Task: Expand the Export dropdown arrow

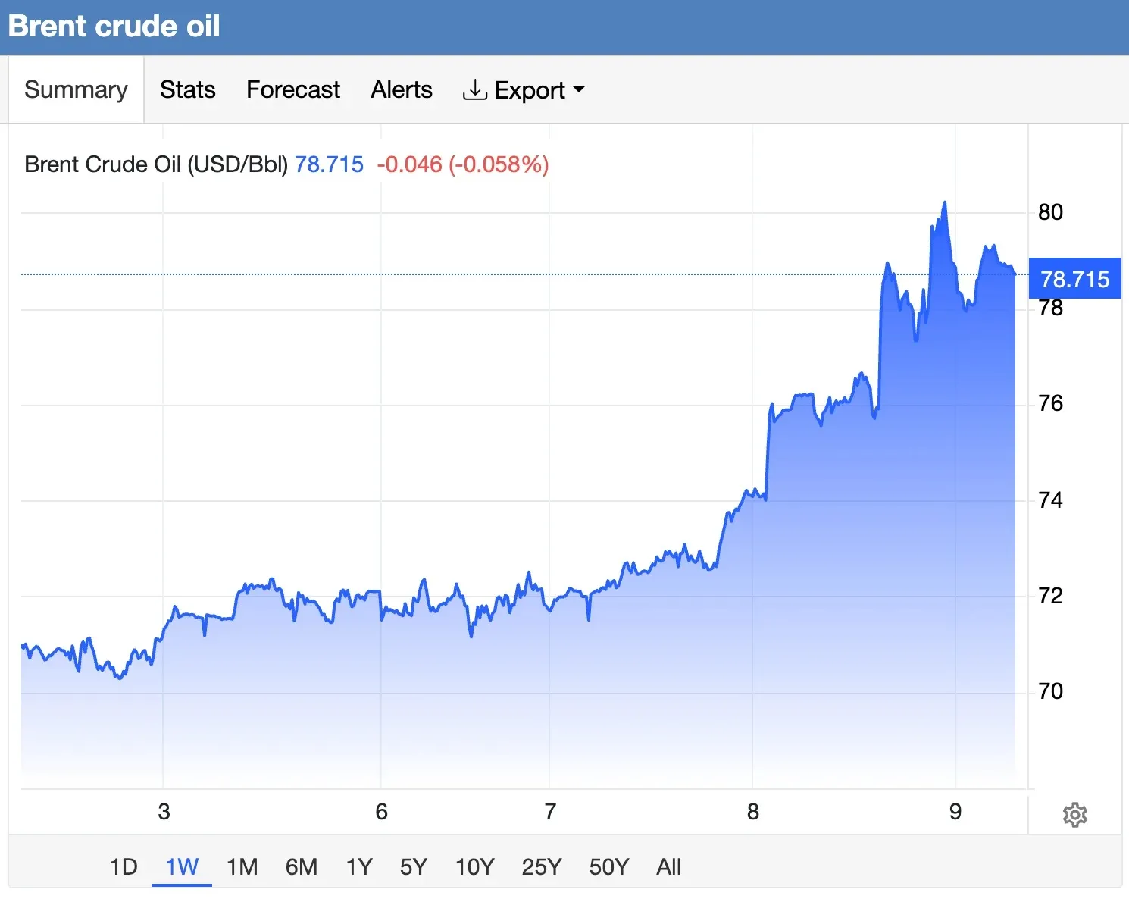Action: (579, 89)
